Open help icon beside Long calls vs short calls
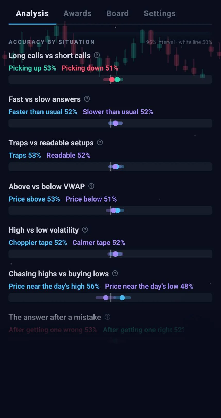This screenshot has width=221, height=418. pyautogui.click(x=97, y=55)
